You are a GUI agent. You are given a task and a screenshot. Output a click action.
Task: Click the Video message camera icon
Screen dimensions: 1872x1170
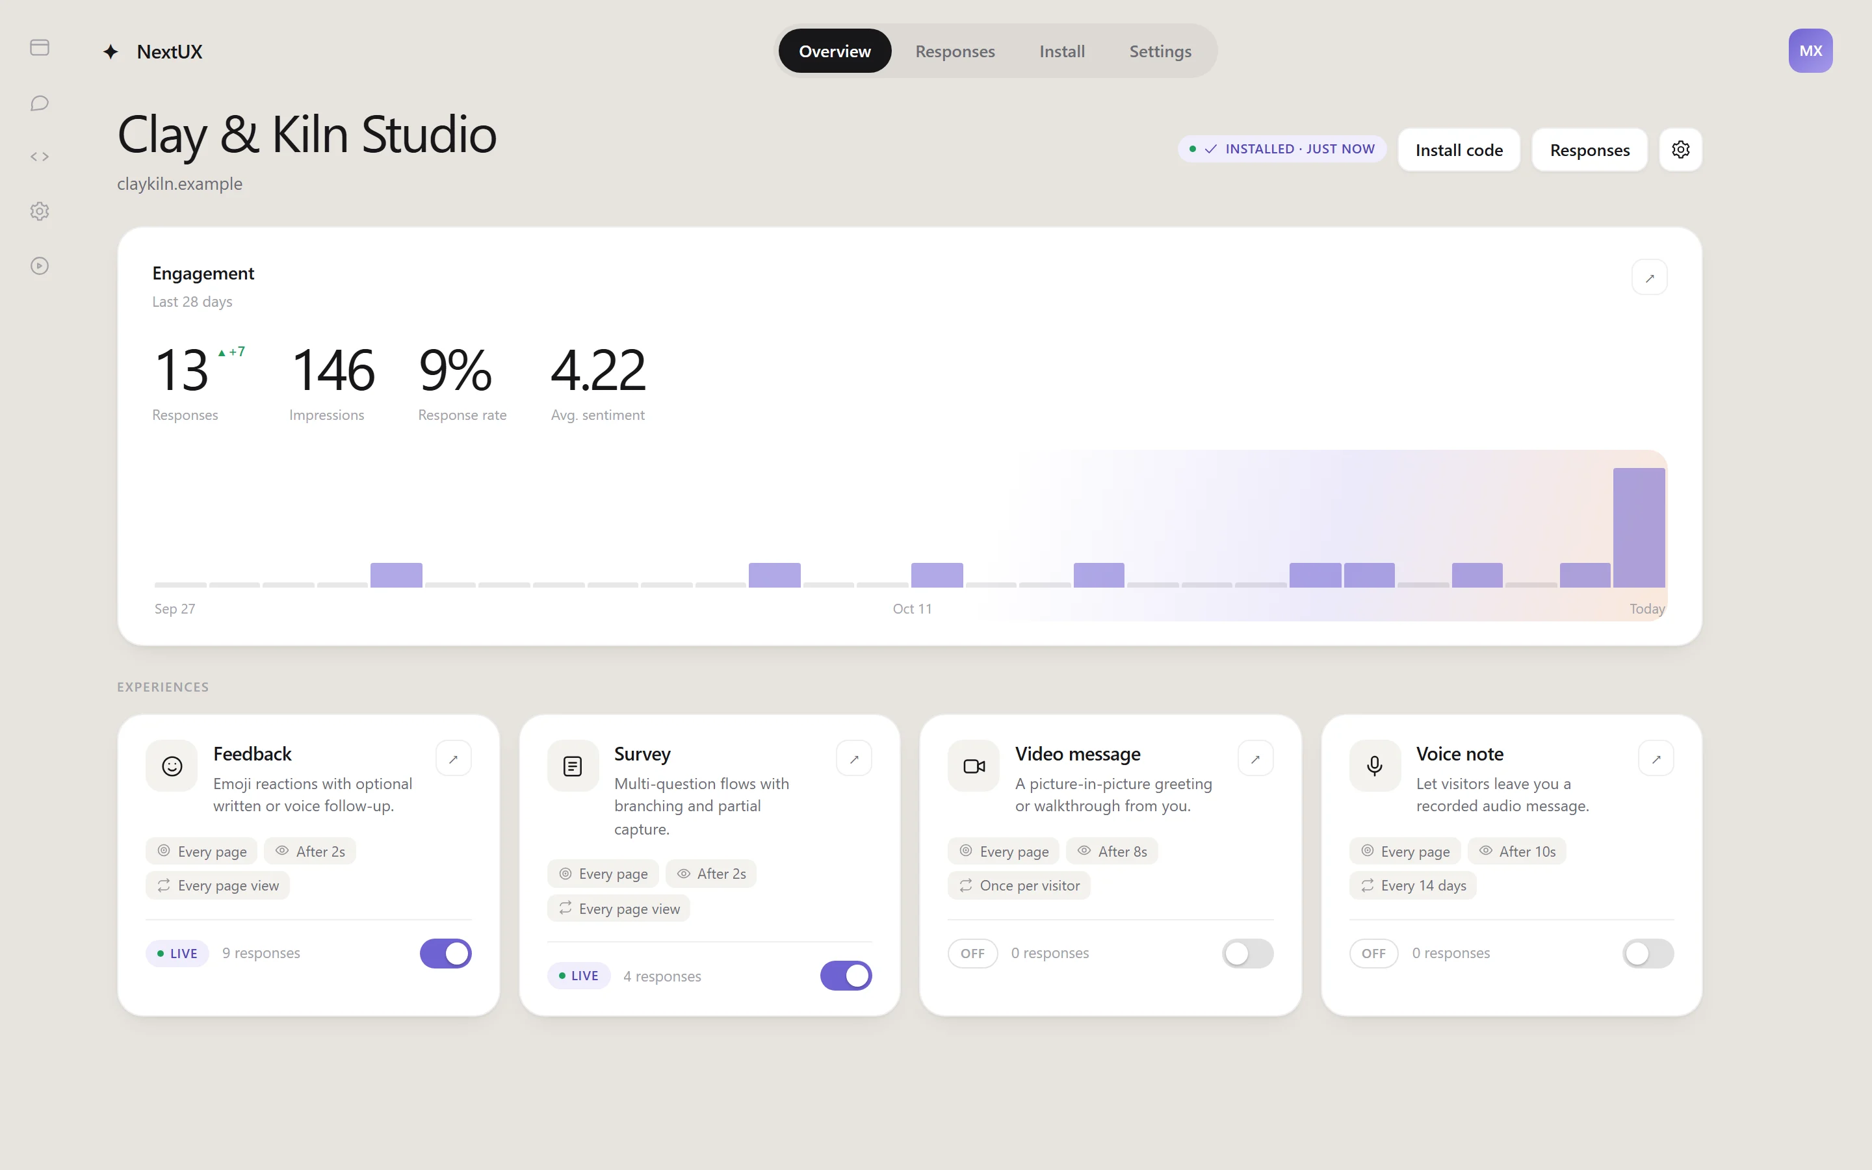(974, 766)
